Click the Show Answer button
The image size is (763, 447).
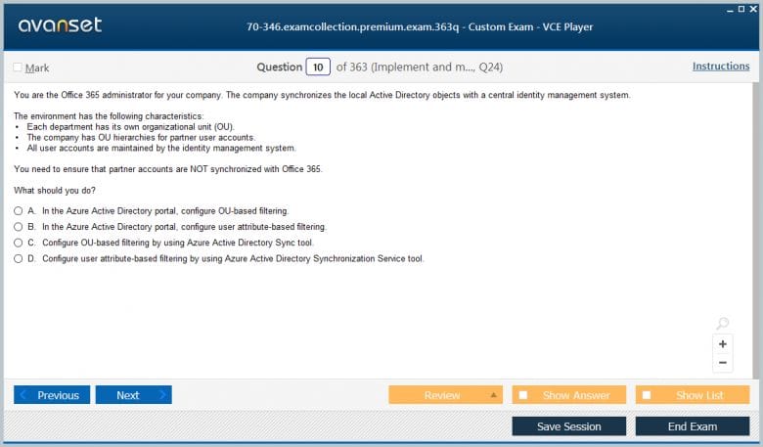click(569, 395)
